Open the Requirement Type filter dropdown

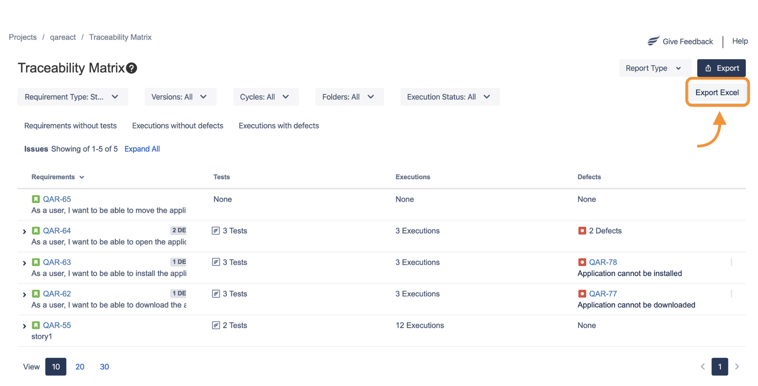73,97
